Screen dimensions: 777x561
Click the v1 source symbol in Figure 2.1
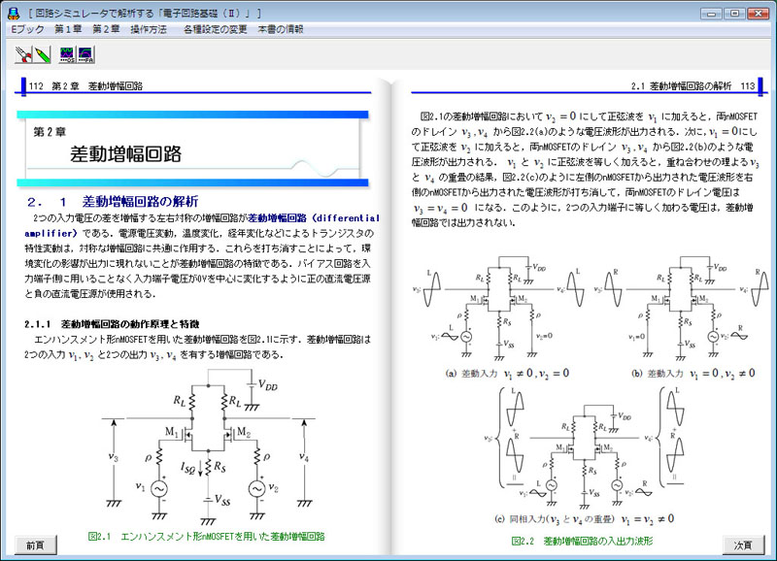[158, 489]
